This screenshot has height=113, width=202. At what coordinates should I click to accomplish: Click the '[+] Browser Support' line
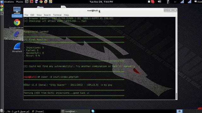click(x=68, y=18)
